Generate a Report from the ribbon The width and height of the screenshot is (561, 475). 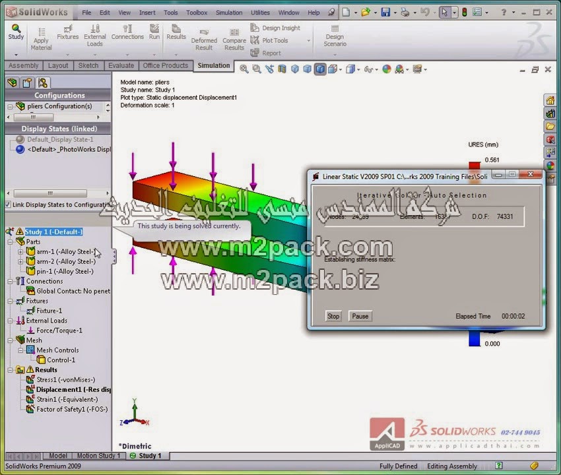[x=265, y=53]
